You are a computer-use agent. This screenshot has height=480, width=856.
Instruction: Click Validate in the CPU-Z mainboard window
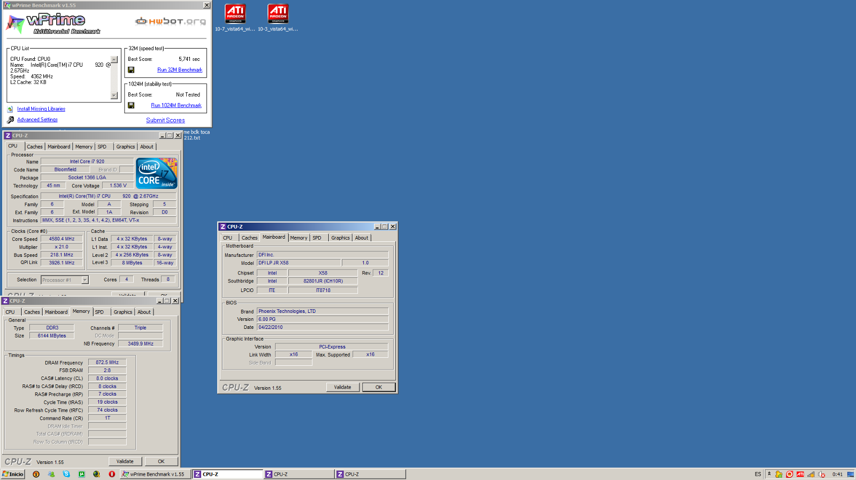click(x=343, y=387)
